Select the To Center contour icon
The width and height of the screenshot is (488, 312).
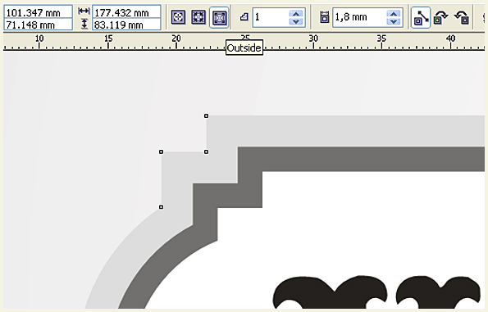178,17
